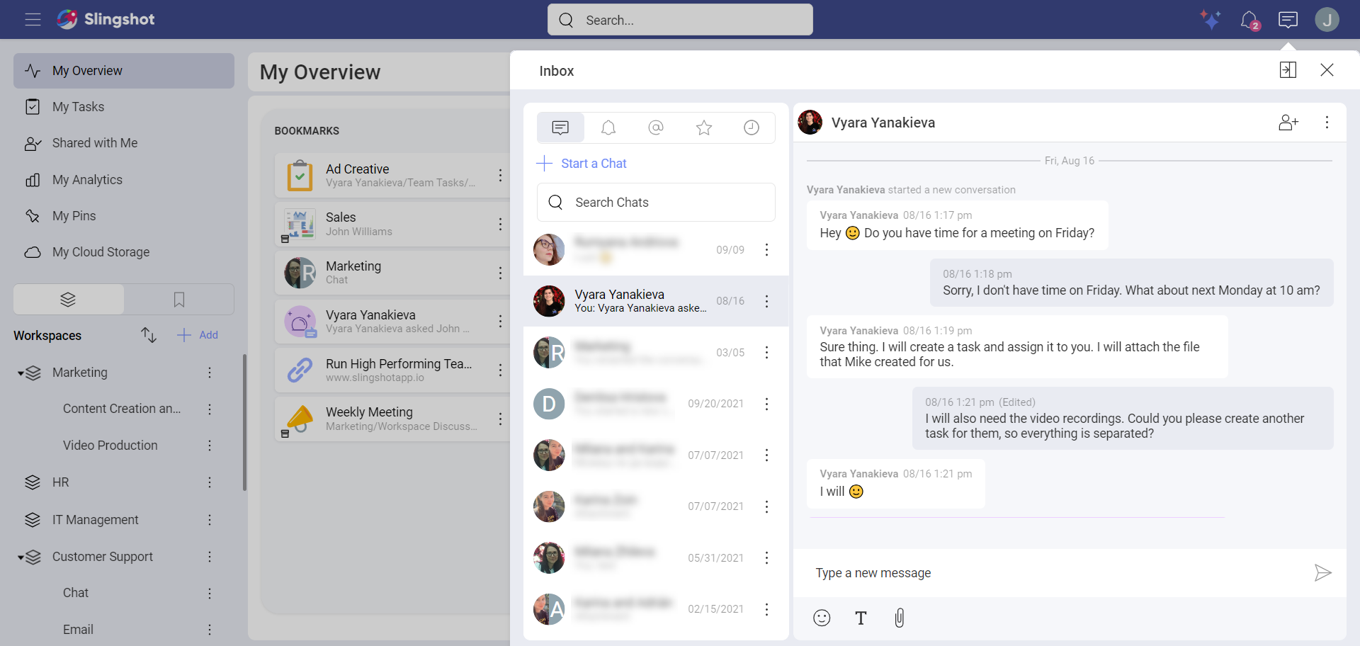Close the Inbox panel
Screen dimensions: 1360x646
point(1327,69)
